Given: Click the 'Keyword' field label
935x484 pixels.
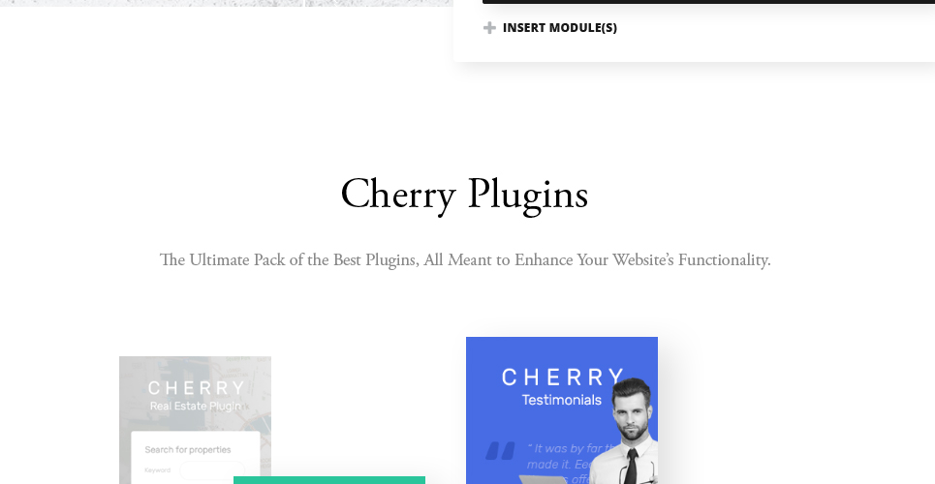Looking at the screenshot, I should [157, 470].
